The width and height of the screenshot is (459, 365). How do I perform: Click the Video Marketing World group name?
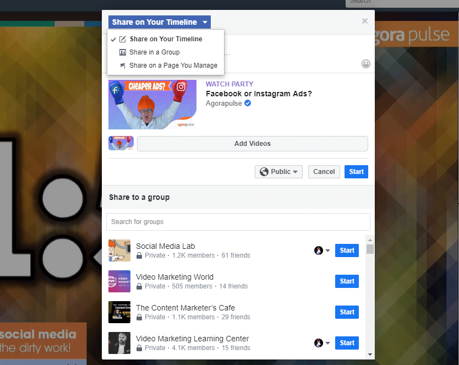tap(175, 277)
